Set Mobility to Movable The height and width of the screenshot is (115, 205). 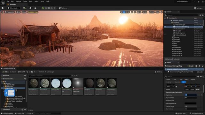197,89
